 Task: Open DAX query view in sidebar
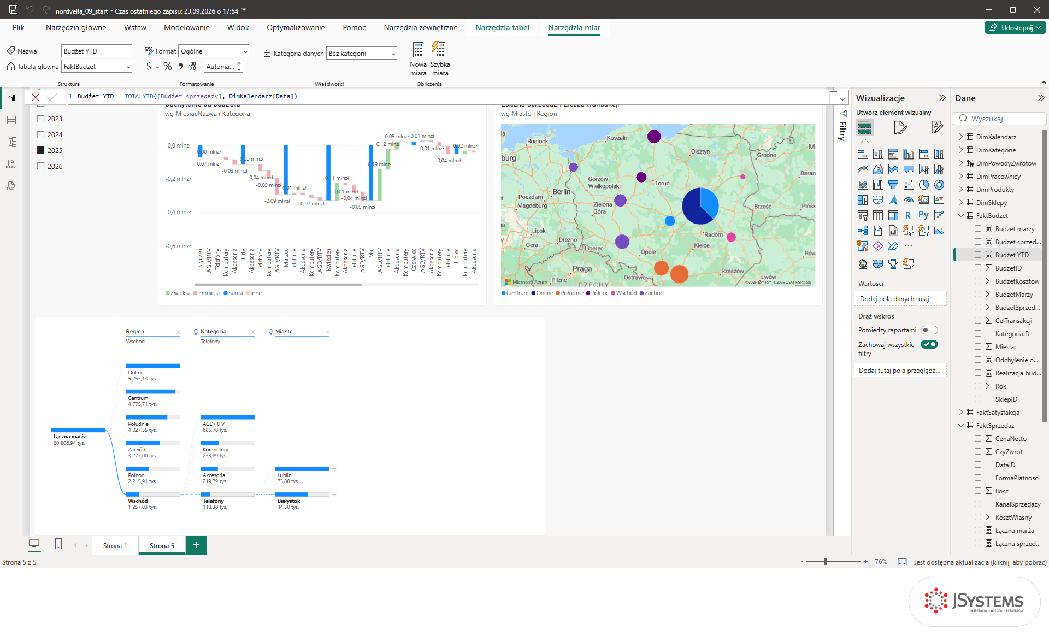point(11,164)
